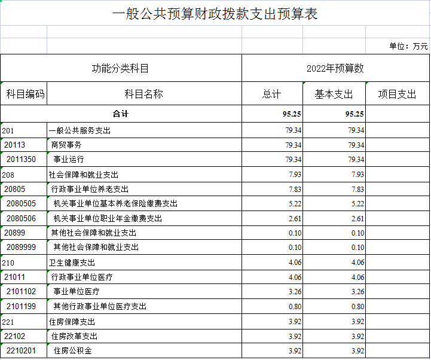Select code cell 210
The image size is (431, 360).
[x=24, y=263]
